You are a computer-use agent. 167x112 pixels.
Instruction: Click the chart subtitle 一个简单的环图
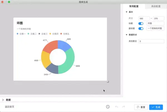coord(24,29)
